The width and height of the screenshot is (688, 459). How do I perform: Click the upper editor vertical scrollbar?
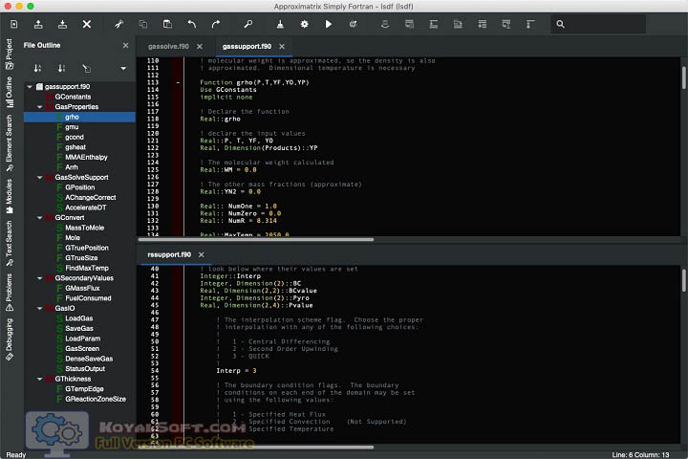point(683,77)
